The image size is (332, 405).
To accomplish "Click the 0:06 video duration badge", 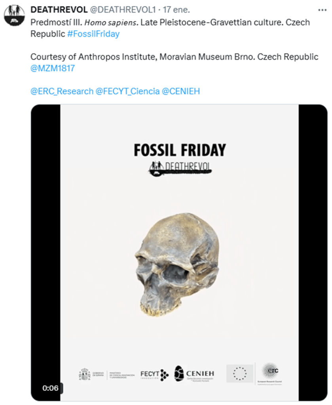I will (50, 388).
